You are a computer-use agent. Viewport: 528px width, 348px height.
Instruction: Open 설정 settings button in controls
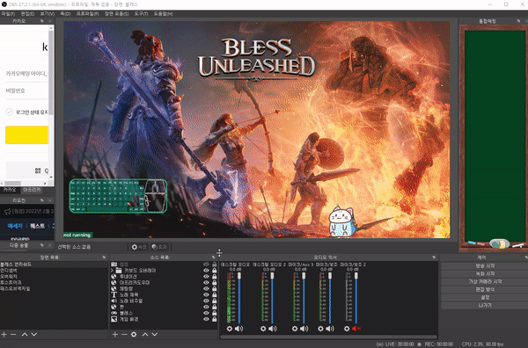[485, 298]
